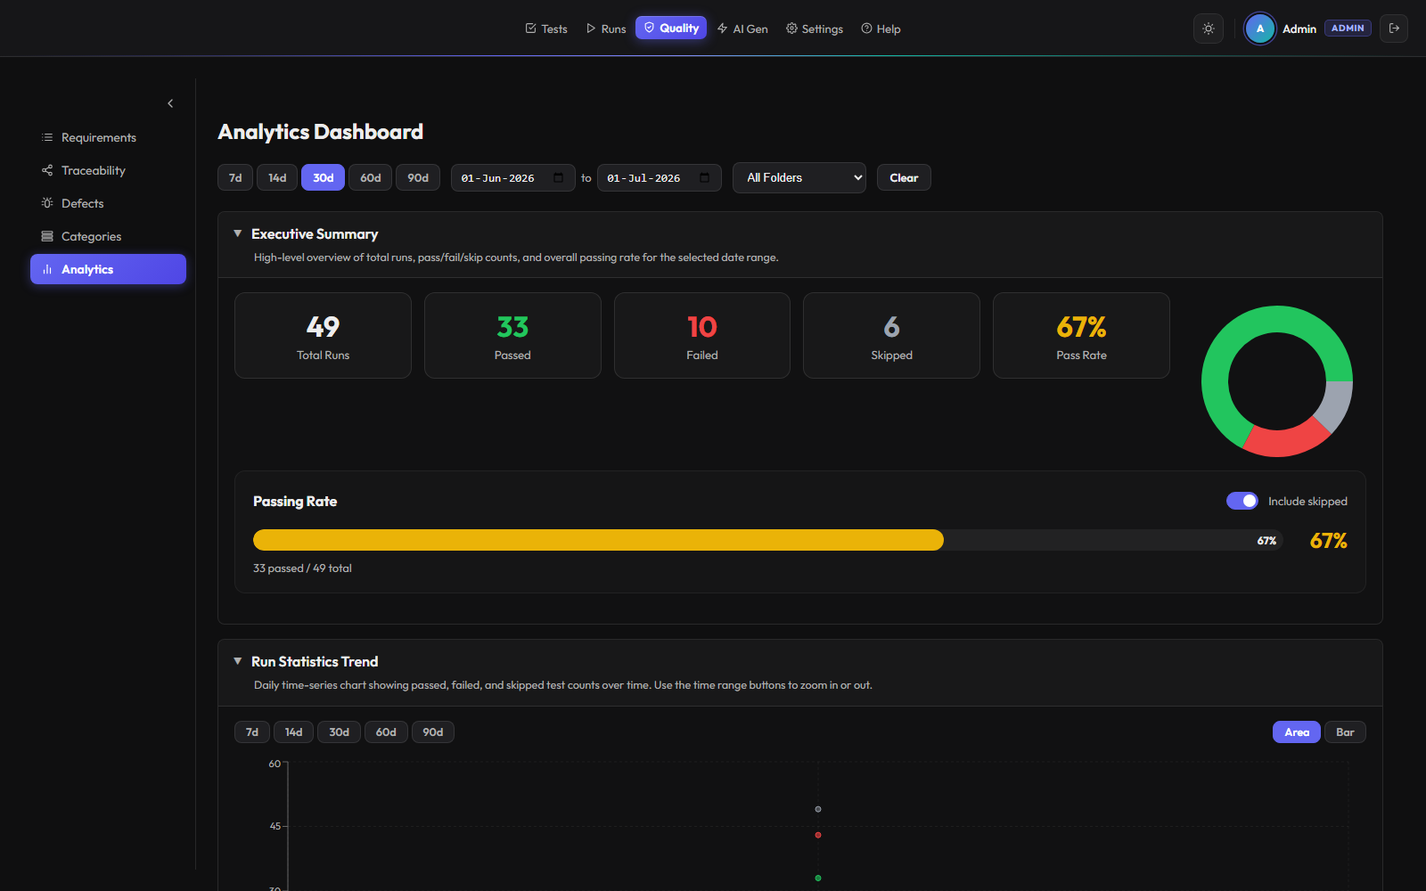Click the Quality shield icon in top nav
Image resolution: width=1426 pixels, height=891 pixels.
click(649, 28)
